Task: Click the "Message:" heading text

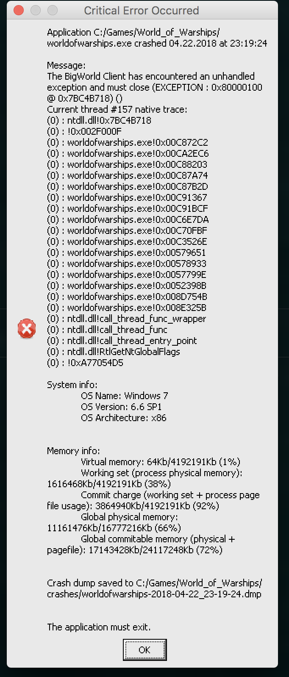Action: [x=66, y=65]
